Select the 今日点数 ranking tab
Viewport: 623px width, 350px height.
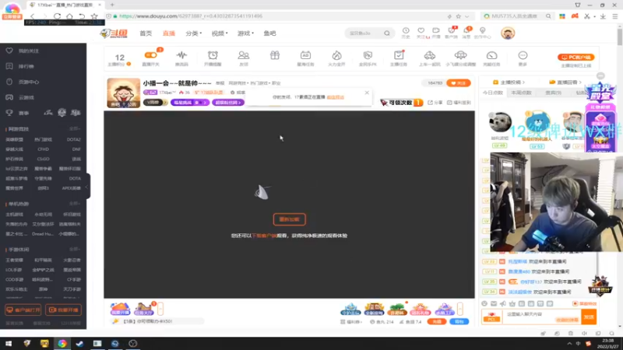click(x=493, y=93)
